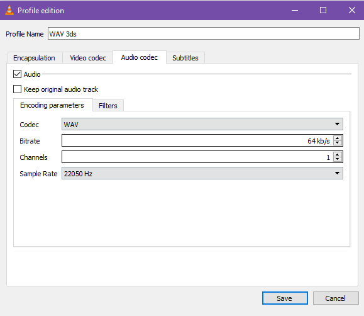Open the Video codec tab
The height and width of the screenshot is (316, 364).
[x=88, y=58]
